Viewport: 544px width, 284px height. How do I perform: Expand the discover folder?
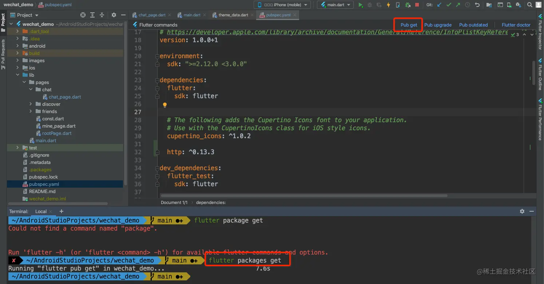pos(31,104)
